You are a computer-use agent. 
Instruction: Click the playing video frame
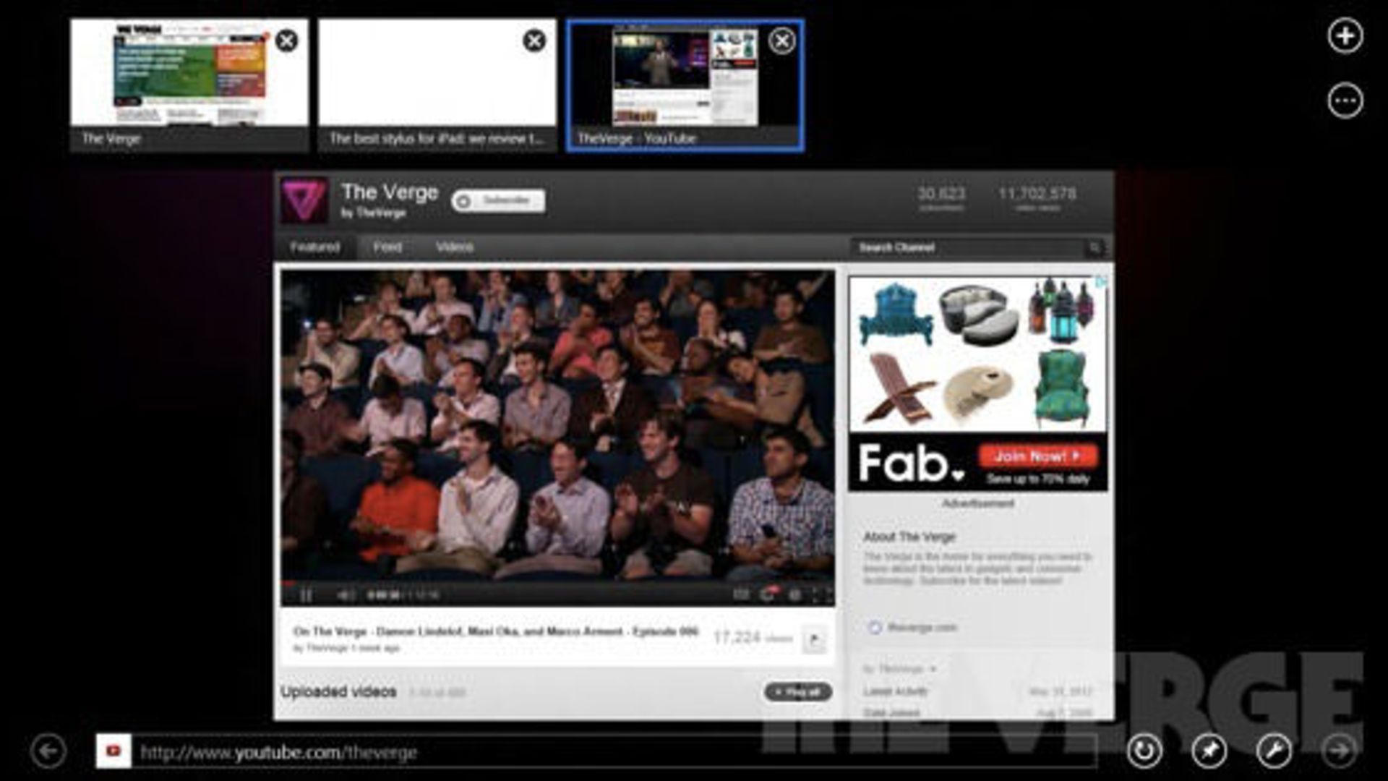pyautogui.click(x=557, y=425)
